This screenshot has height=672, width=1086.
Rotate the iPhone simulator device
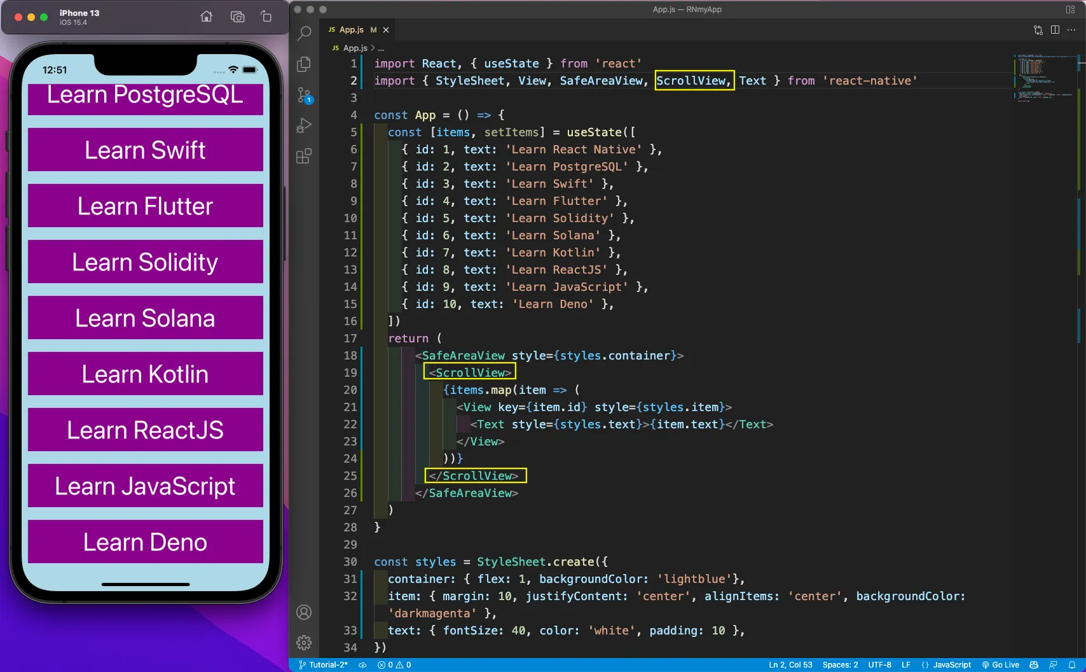(266, 17)
